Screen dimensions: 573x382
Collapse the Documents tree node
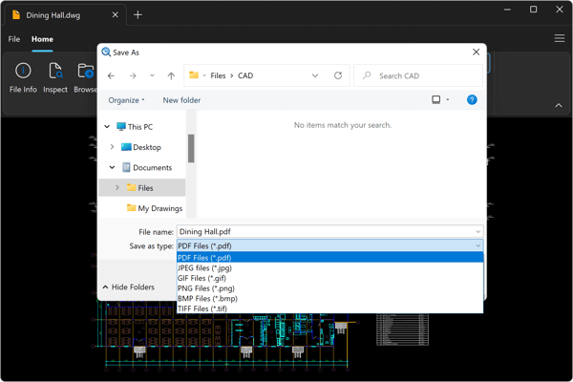[x=112, y=167]
